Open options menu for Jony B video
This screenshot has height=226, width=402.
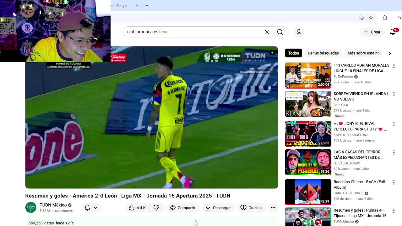(394, 124)
